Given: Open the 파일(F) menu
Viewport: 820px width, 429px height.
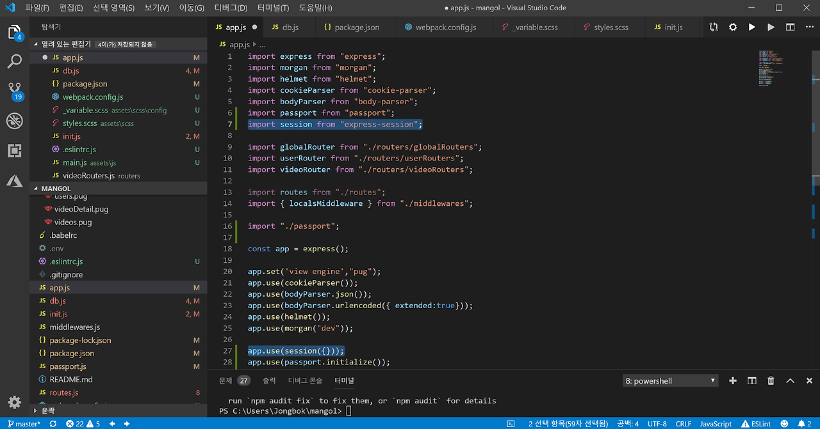Looking at the screenshot, I should click(x=37, y=8).
